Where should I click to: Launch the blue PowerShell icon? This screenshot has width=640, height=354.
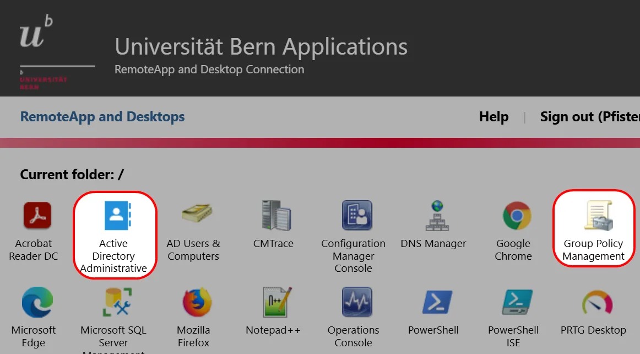point(437,302)
